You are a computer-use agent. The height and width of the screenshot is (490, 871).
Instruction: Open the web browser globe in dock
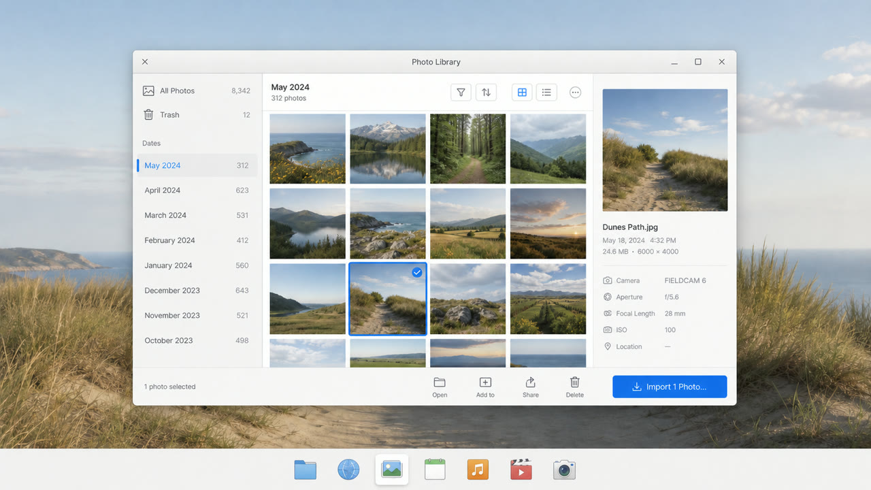point(348,470)
